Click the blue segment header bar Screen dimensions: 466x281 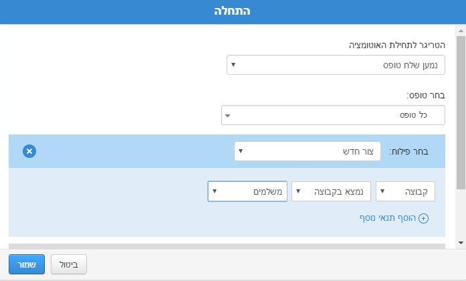coord(134,151)
